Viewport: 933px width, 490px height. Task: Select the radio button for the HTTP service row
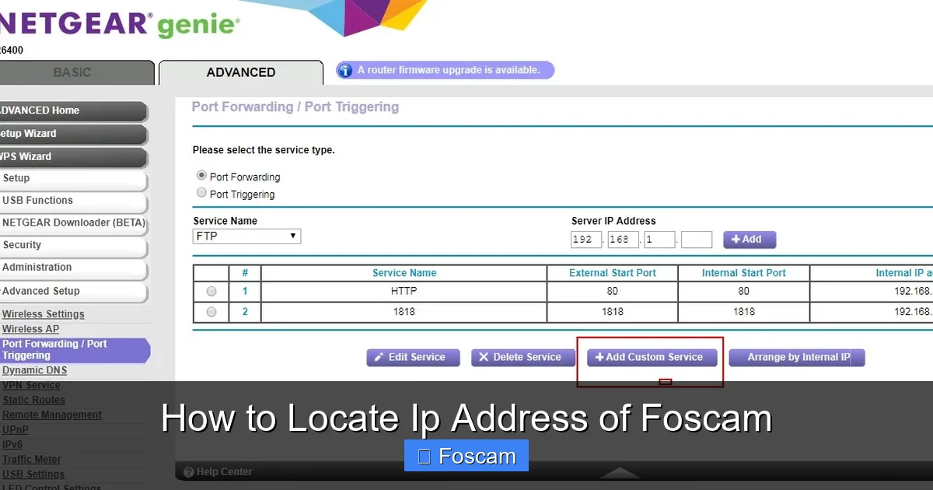coord(211,291)
